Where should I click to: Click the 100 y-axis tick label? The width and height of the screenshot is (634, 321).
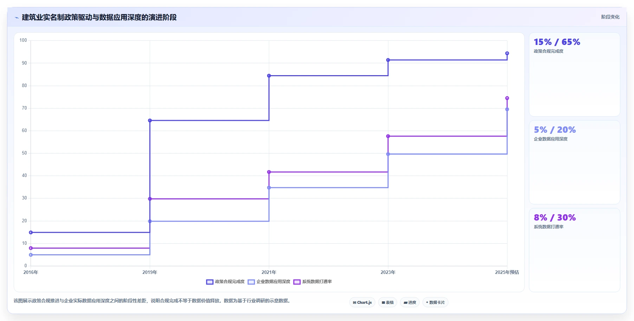(x=23, y=40)
